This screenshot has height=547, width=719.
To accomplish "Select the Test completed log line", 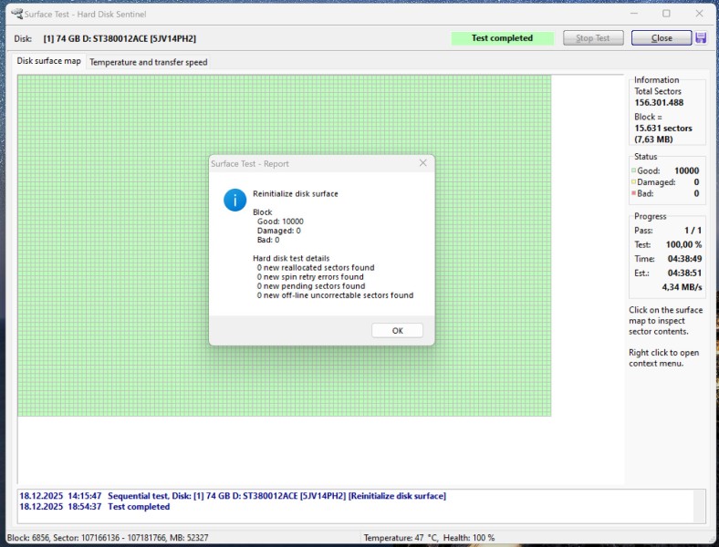I will pyautogui.click(x=95, y=507).
